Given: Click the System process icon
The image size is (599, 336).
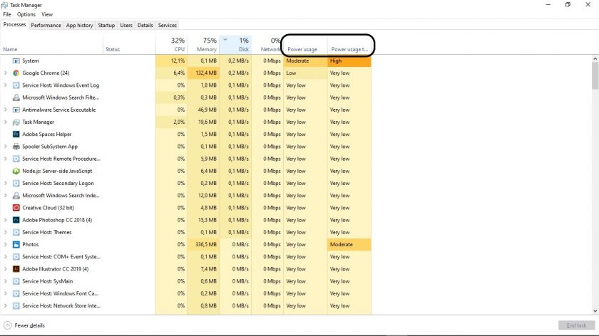Looking at the screenshot, I should (16, 61).
